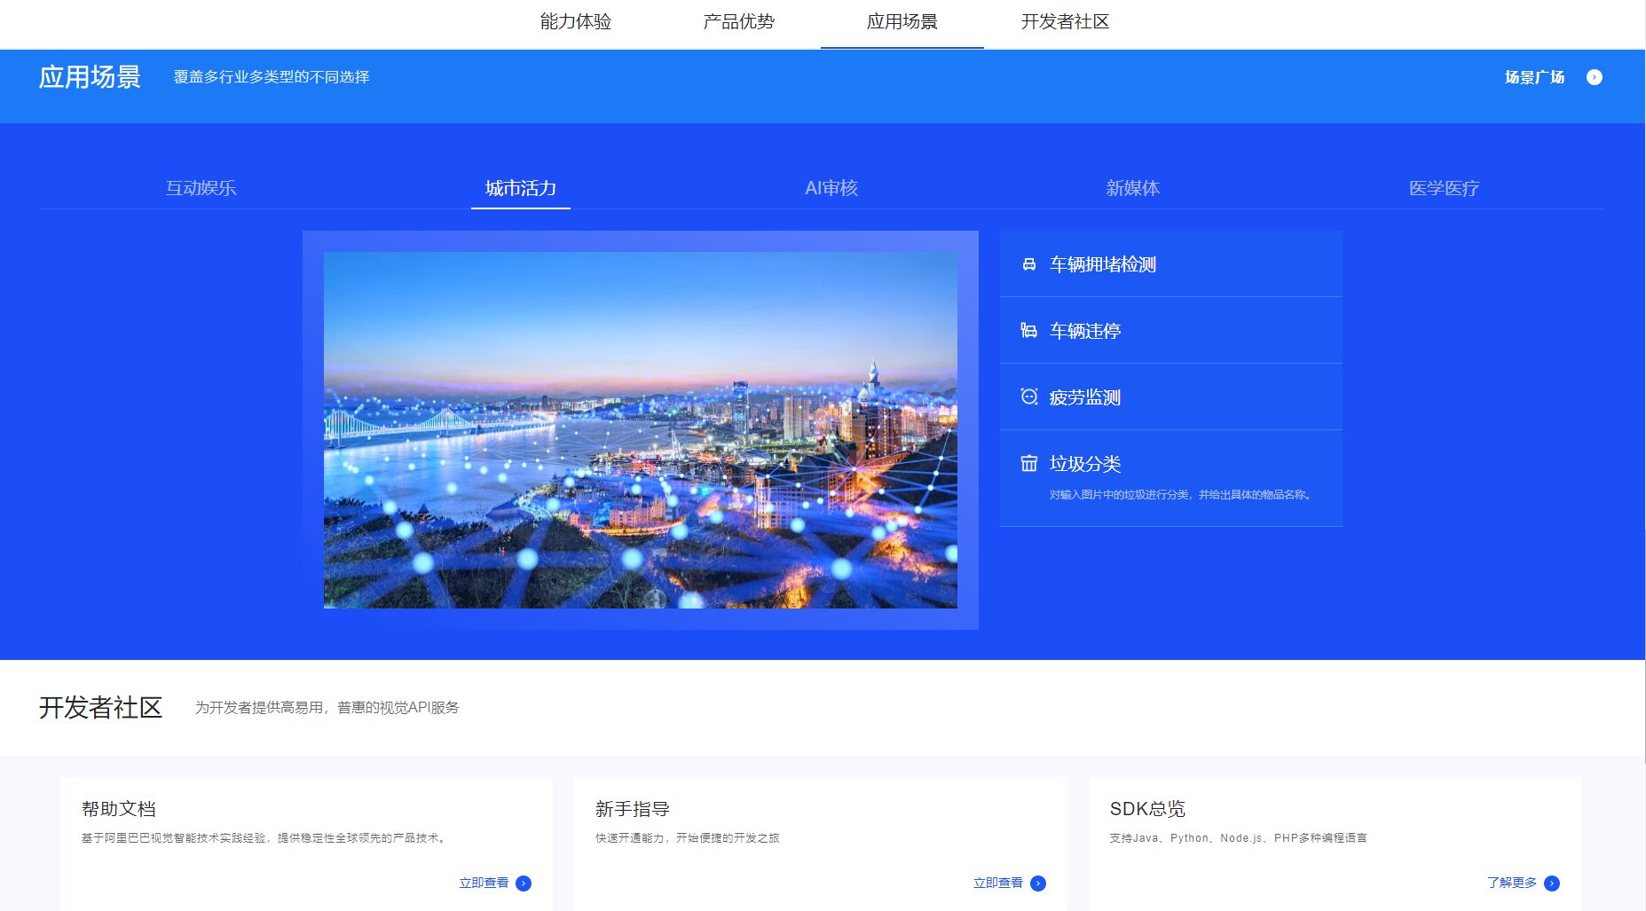Click the fatigue monitoring icon
The height and width of the screenshot is (911, 1646).
coord(1028,397)
